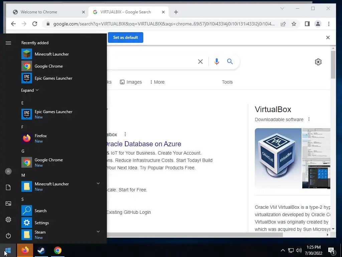Open Chrome three-dot menu
342x257 pixels.
329,24
